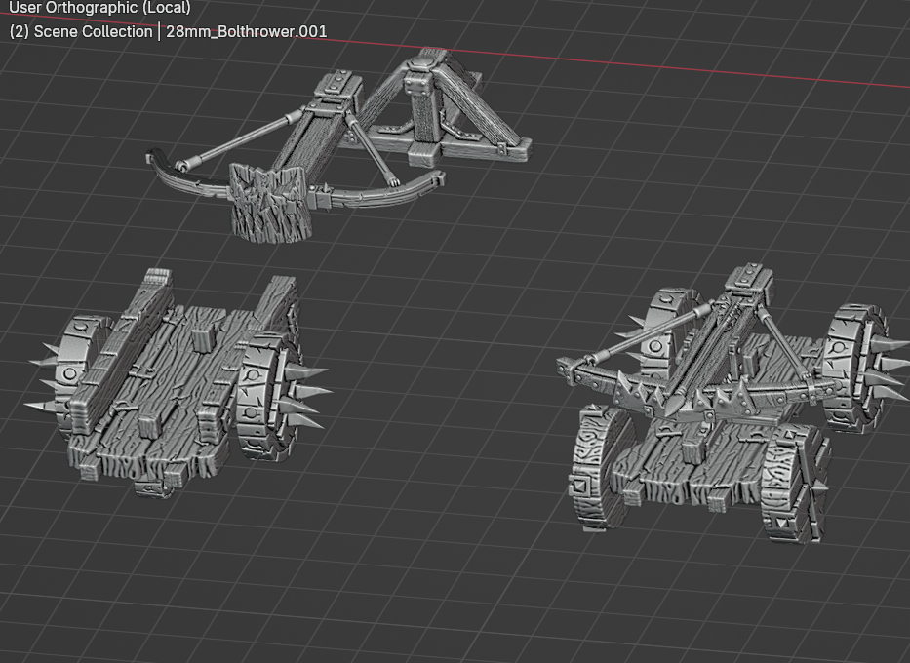Click the 28mm_Bolthrower.001 object name text
The height and width of the screenshot is (663, 910).
point(247,30)
